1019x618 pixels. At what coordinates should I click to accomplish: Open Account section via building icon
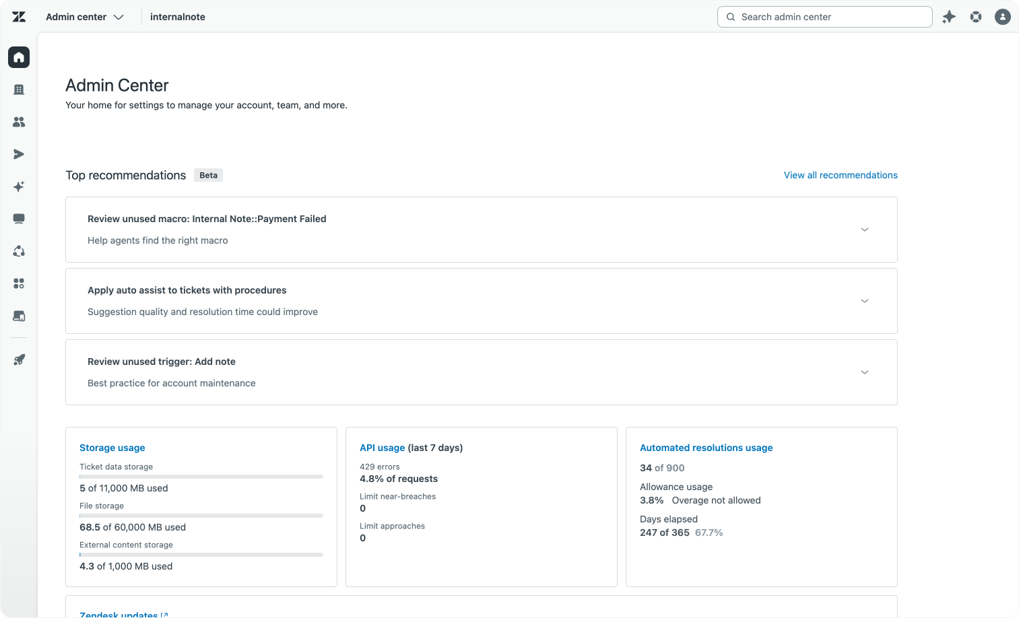coord(19,90)
